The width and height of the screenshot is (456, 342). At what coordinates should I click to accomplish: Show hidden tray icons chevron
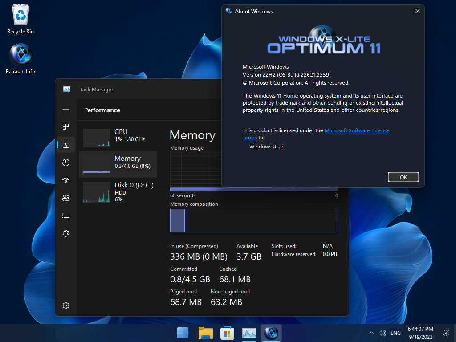(x=371, y=333)
